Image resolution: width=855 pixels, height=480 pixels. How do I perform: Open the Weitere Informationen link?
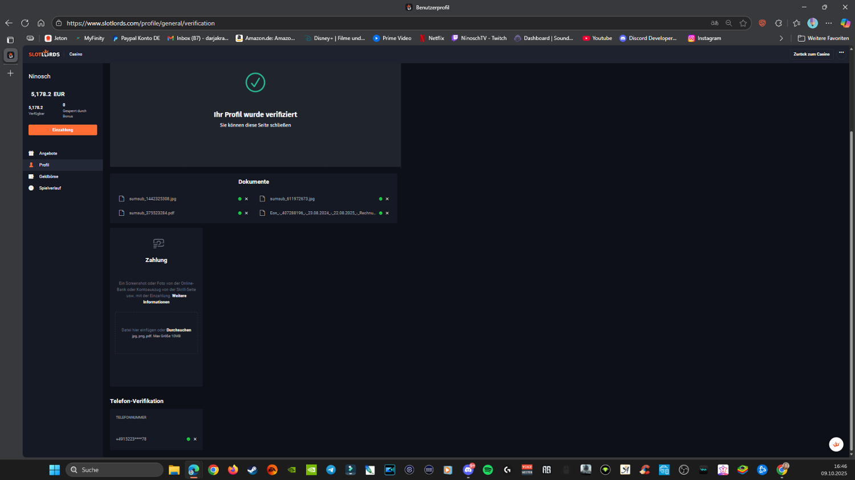coord(165,299)
